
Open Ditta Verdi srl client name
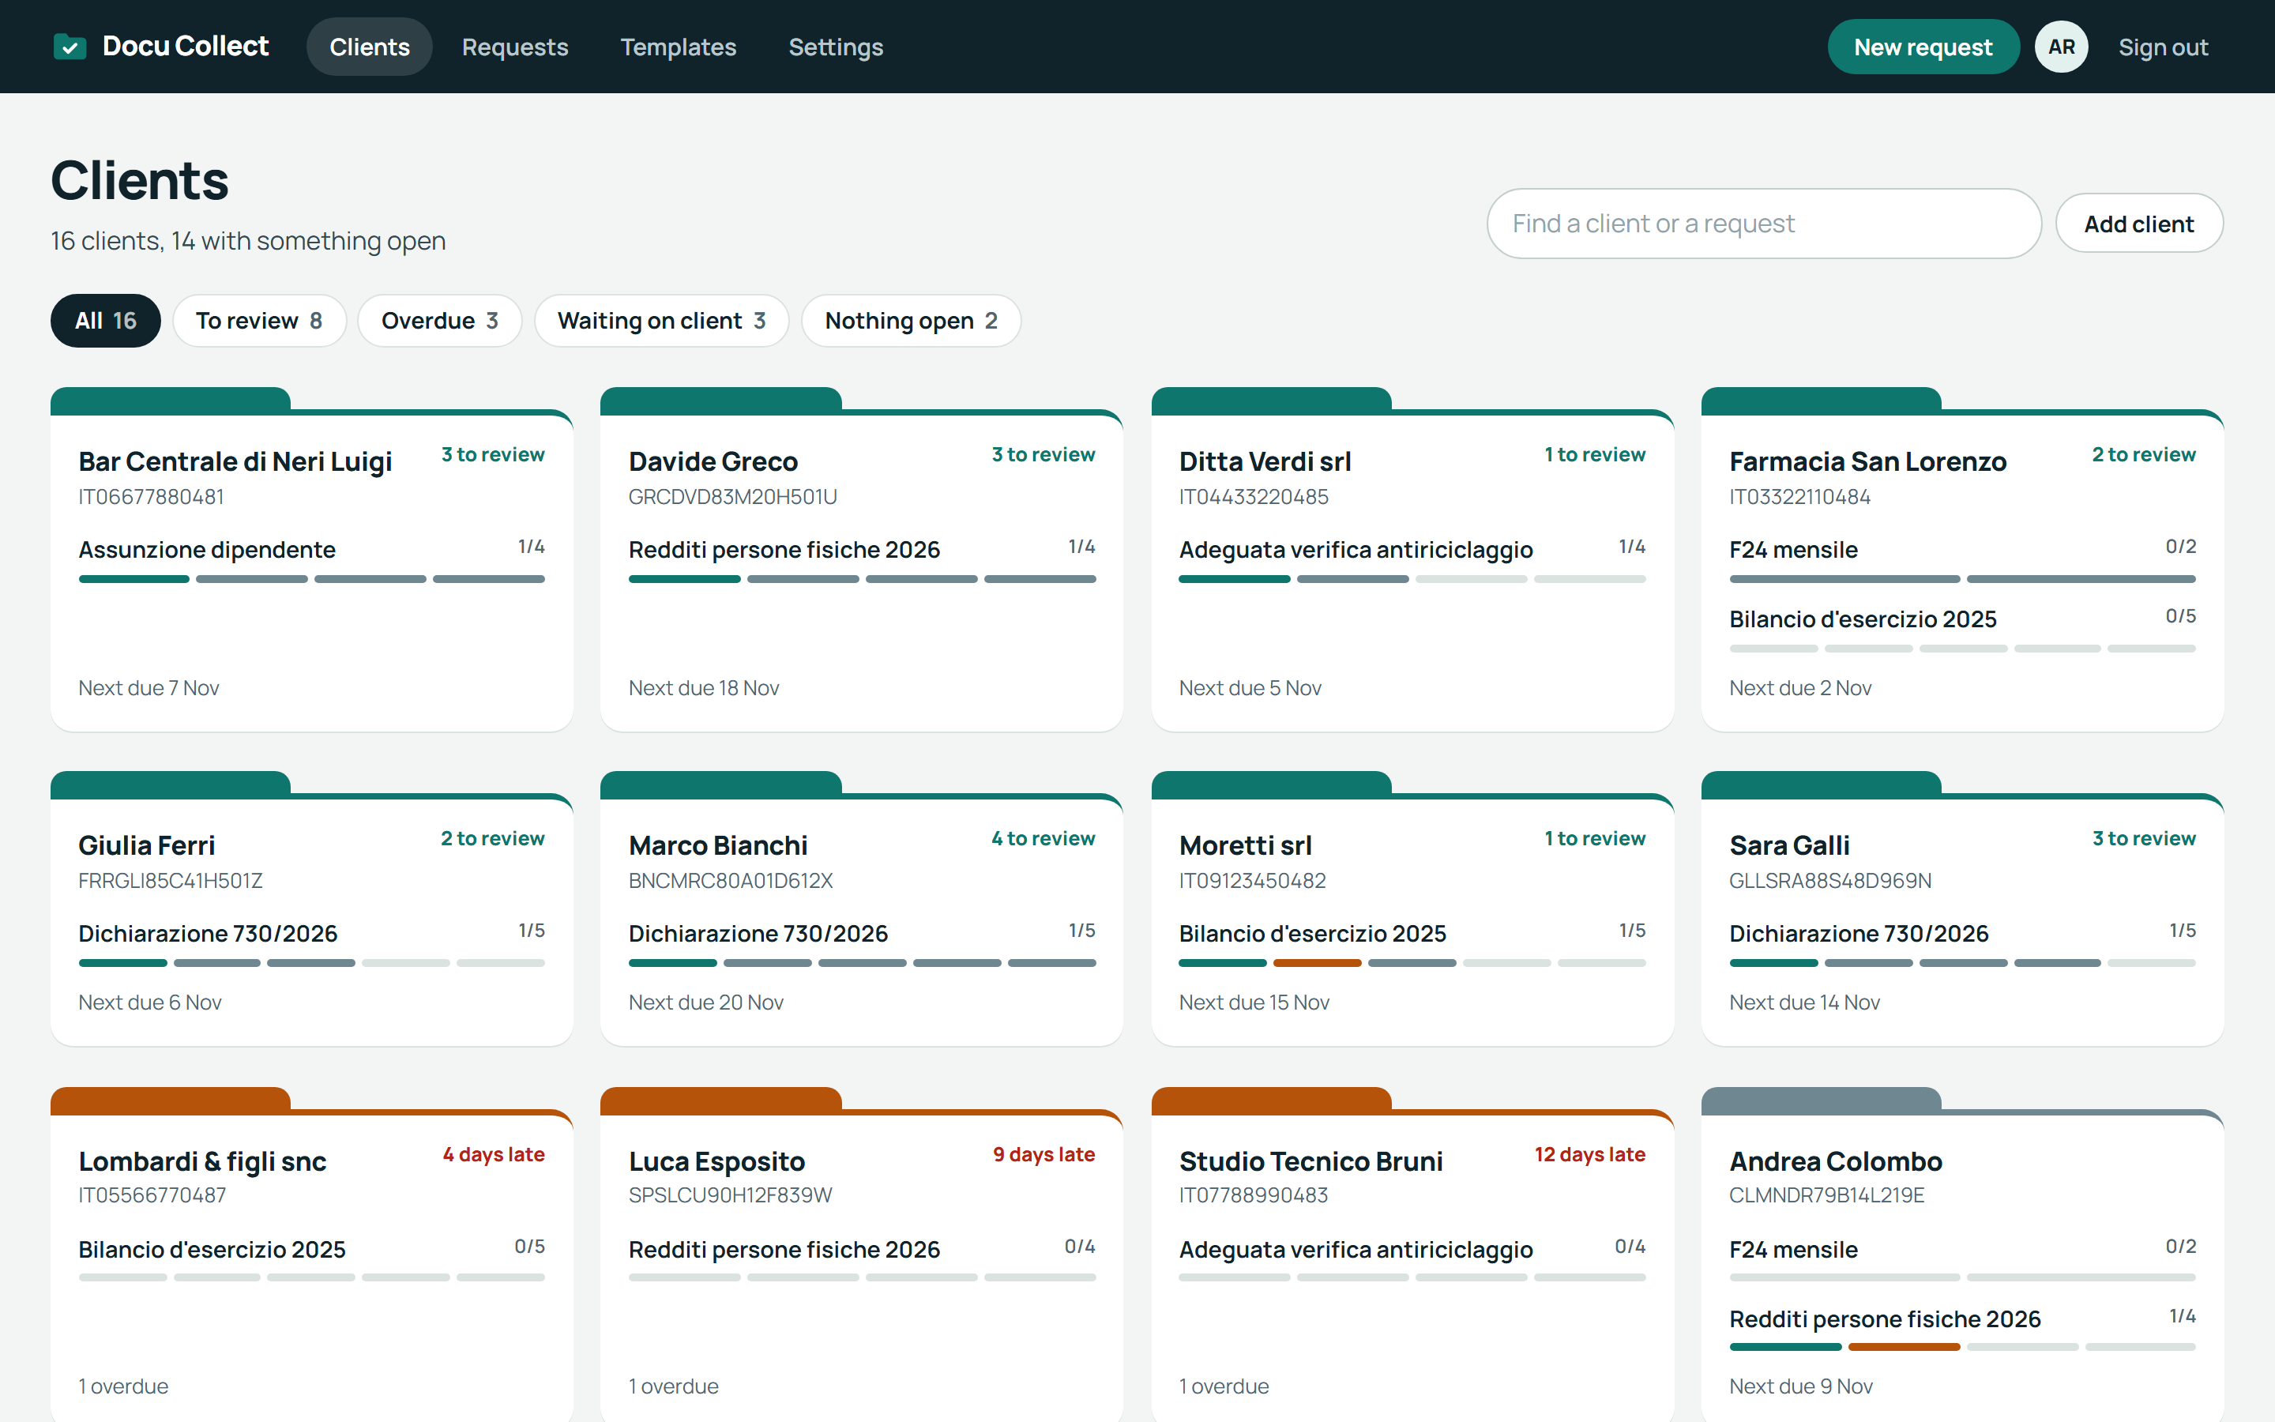1265,461
